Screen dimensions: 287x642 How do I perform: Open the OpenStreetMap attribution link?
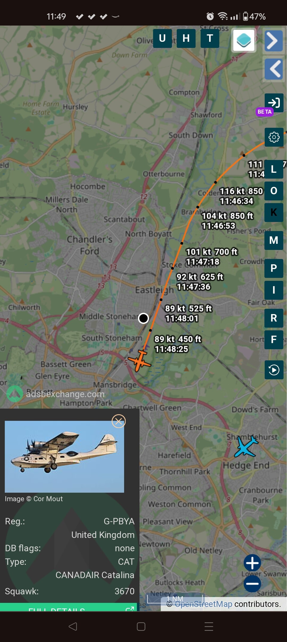click(204, 604)
